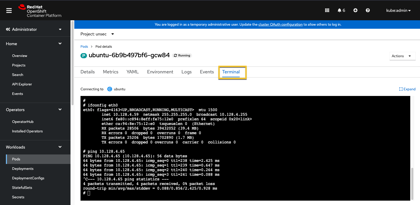Click the cluster OAuth configuration link
The image size is (420, 205).
pos(280,25)
